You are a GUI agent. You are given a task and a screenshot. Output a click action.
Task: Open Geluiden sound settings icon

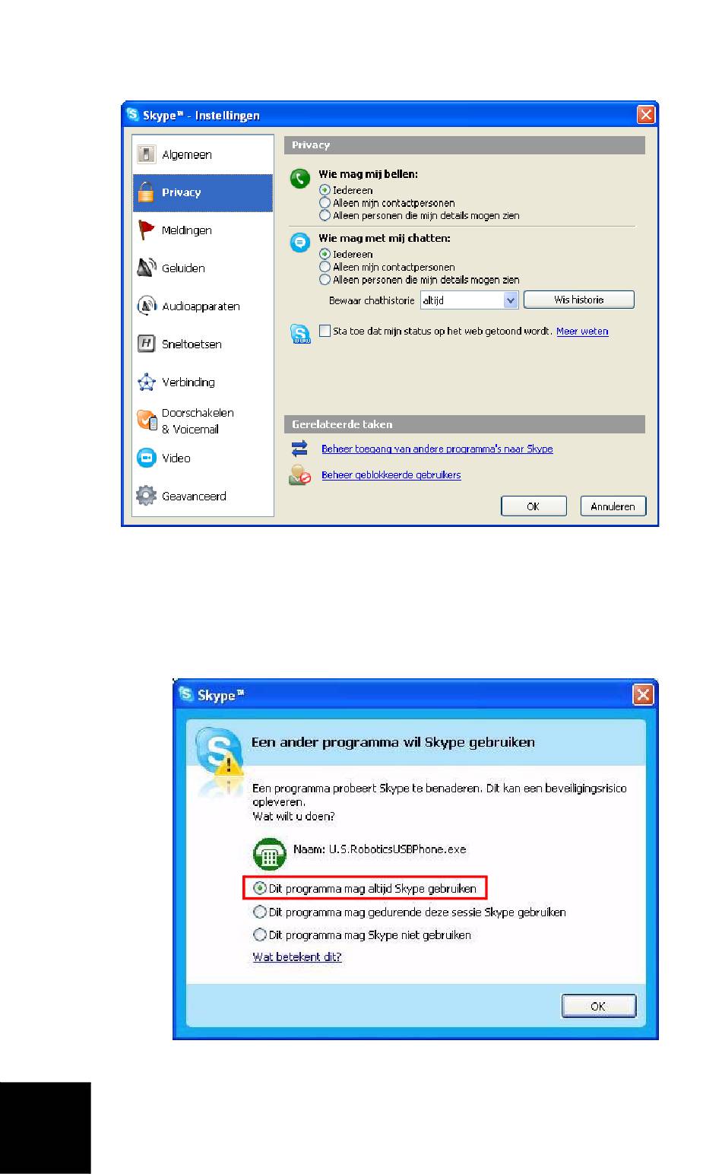click(146, 268)
